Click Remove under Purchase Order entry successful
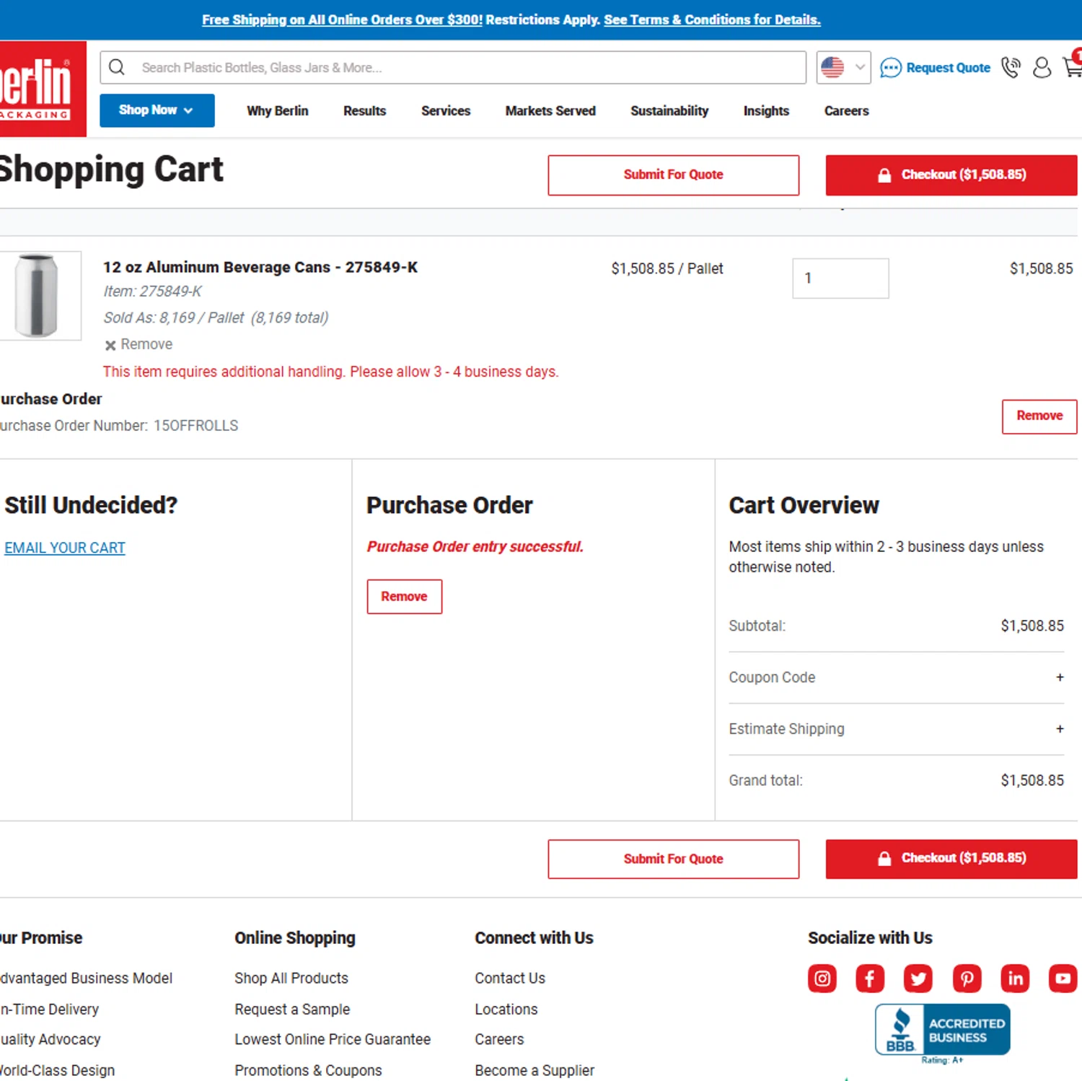Screen dimensions: 1082x1081 click(404, 597)
